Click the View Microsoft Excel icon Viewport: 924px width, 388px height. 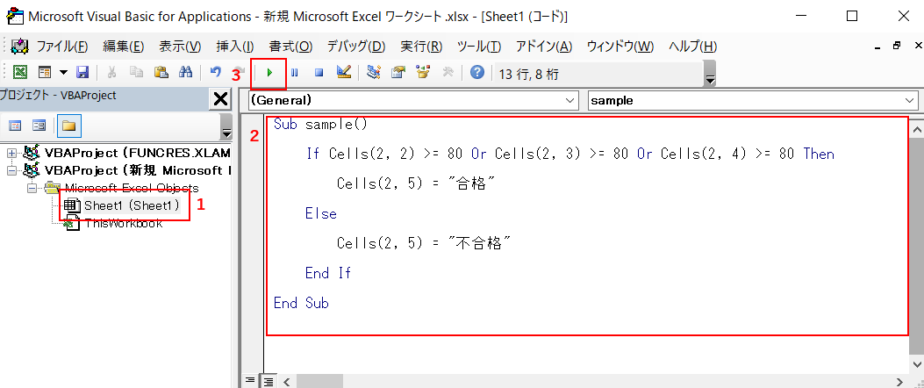(19, 73)
